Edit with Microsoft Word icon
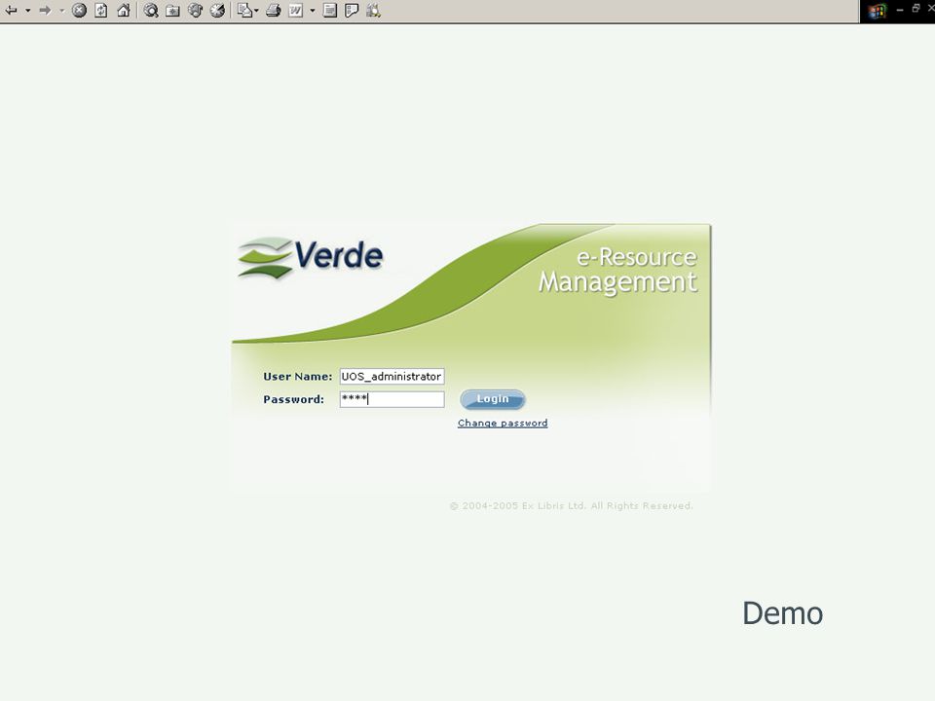Screen dimensions: 935x701 (x=296, y=10)
